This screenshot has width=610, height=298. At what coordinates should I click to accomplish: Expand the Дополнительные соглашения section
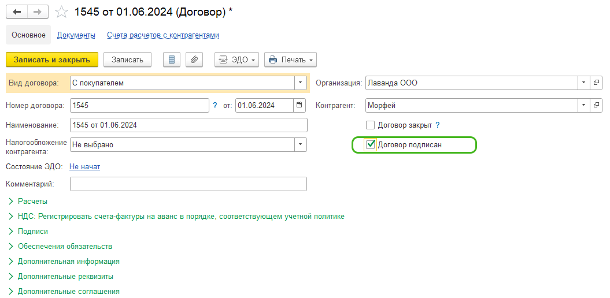(x=68, y=292)
